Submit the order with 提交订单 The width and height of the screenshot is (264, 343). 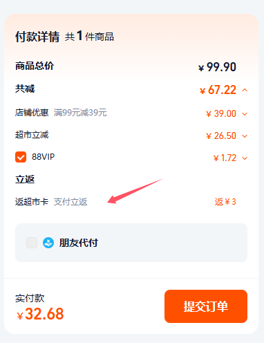pos(206,306)
